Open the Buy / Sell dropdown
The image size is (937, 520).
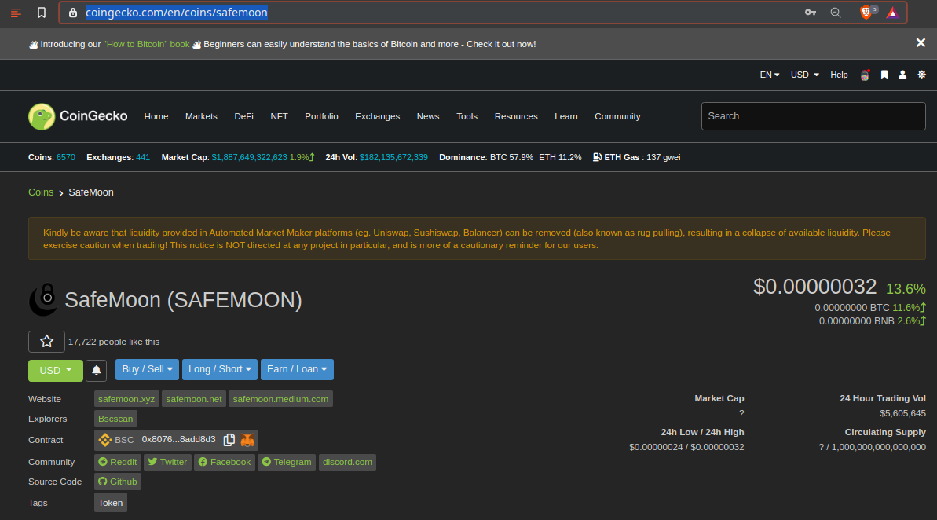(147, 369)
